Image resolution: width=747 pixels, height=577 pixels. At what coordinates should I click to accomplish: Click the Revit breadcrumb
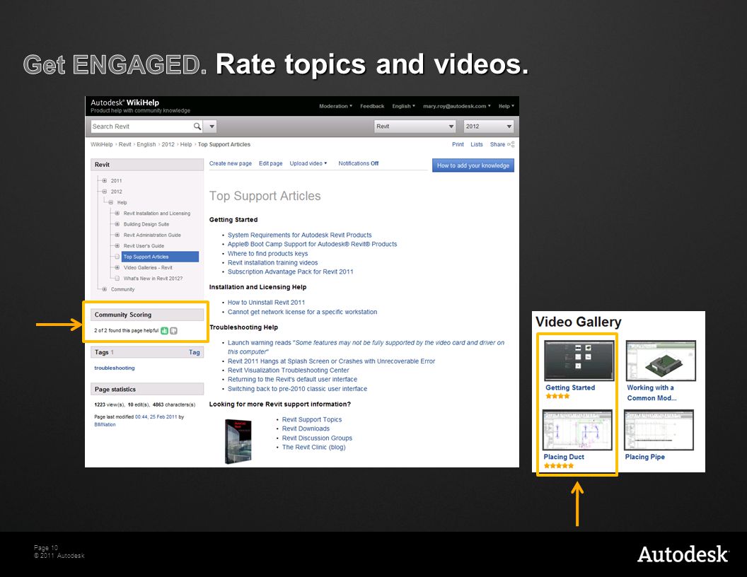click(x=124, y=144)
